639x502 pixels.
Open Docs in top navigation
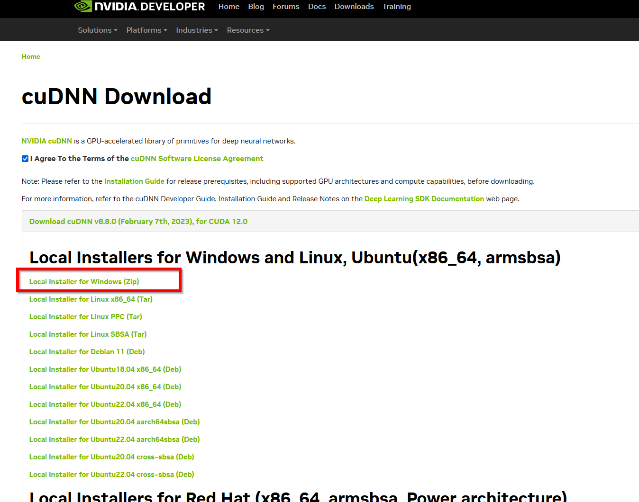pos(317,7)
